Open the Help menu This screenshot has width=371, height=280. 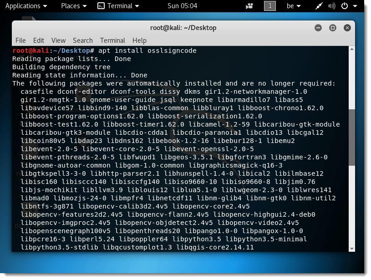[139, 40]
